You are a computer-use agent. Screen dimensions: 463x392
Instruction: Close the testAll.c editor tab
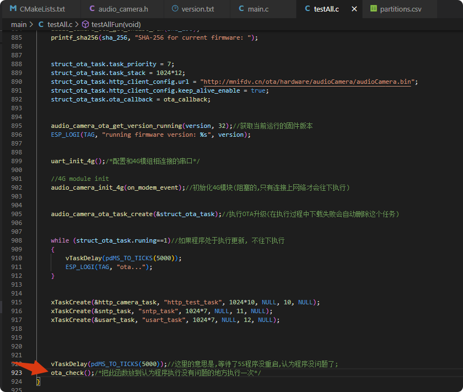click(354, 9)
